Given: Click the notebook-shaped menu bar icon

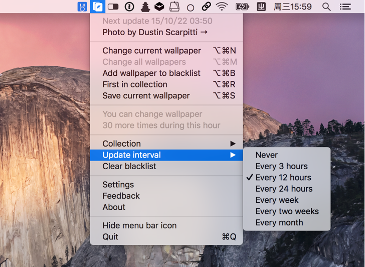Looking at the screenshot, I should [x=174, y=7].
